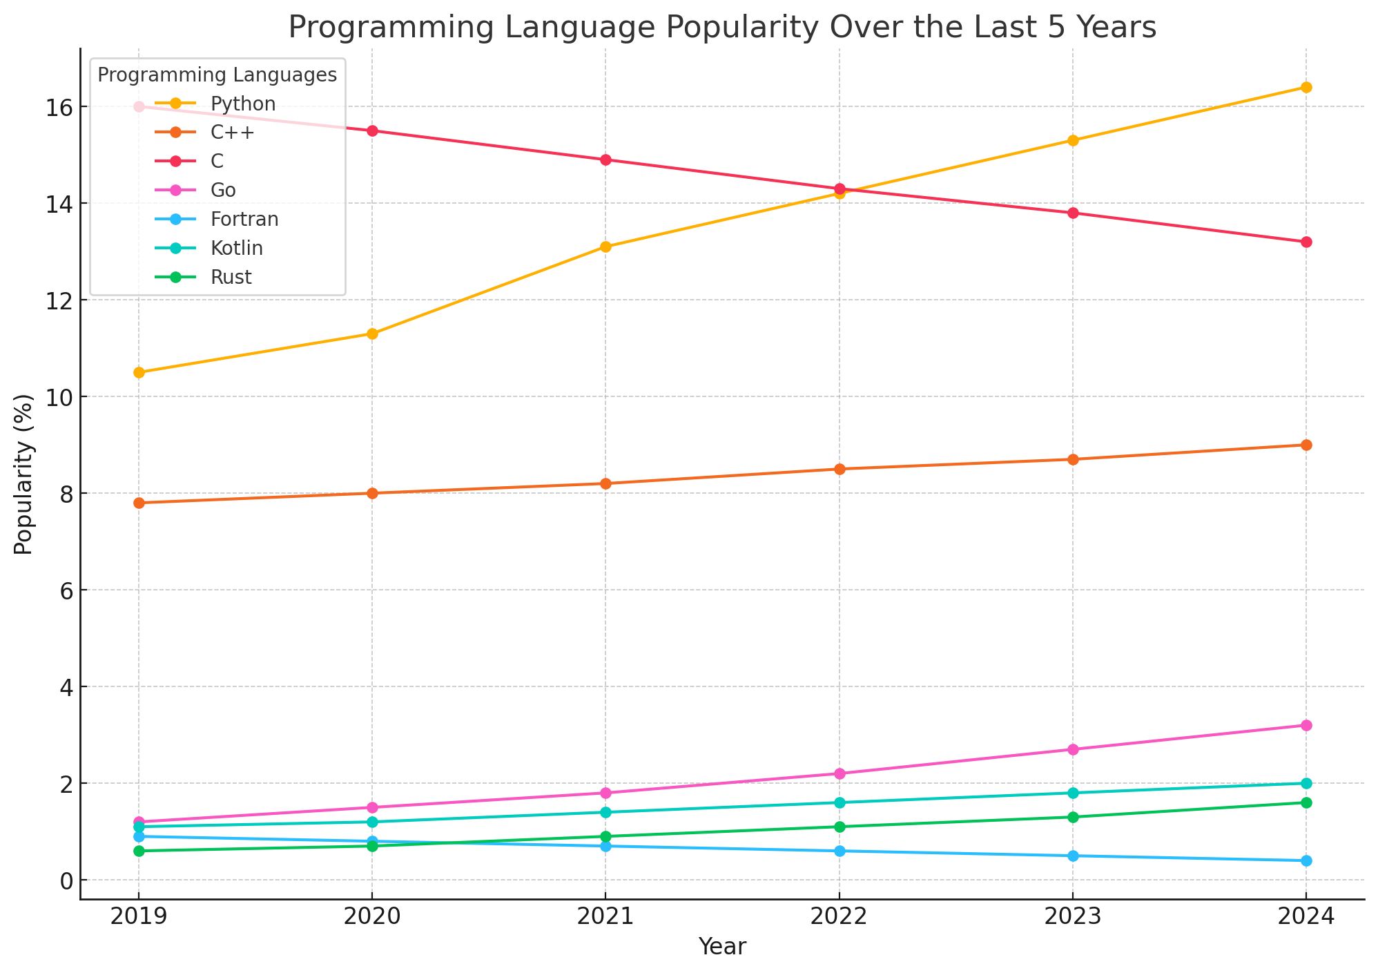
Task: Click the 2022 tick label on x-axis
Action: tap(839, 915)
